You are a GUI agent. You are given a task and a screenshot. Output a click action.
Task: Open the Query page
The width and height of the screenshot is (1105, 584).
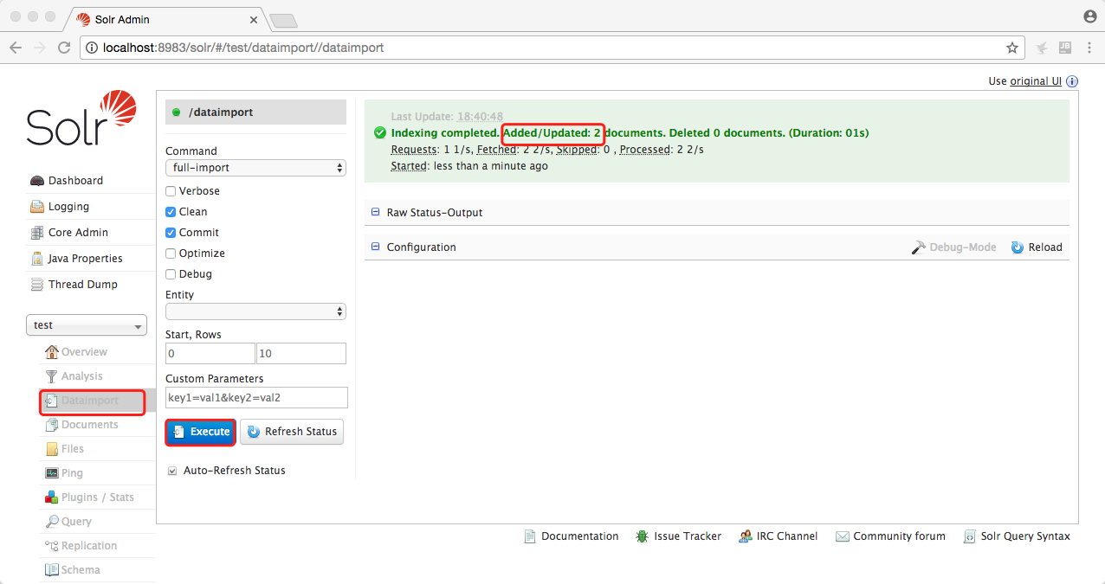click(76, 522)
